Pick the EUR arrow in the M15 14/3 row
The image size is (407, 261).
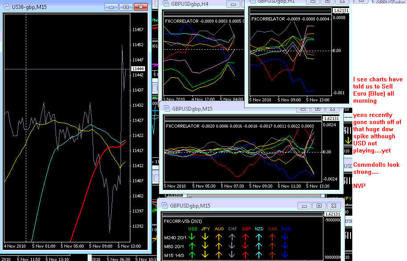click(285, 255)
